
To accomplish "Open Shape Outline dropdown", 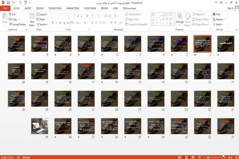I will click(x=201, y=20).
